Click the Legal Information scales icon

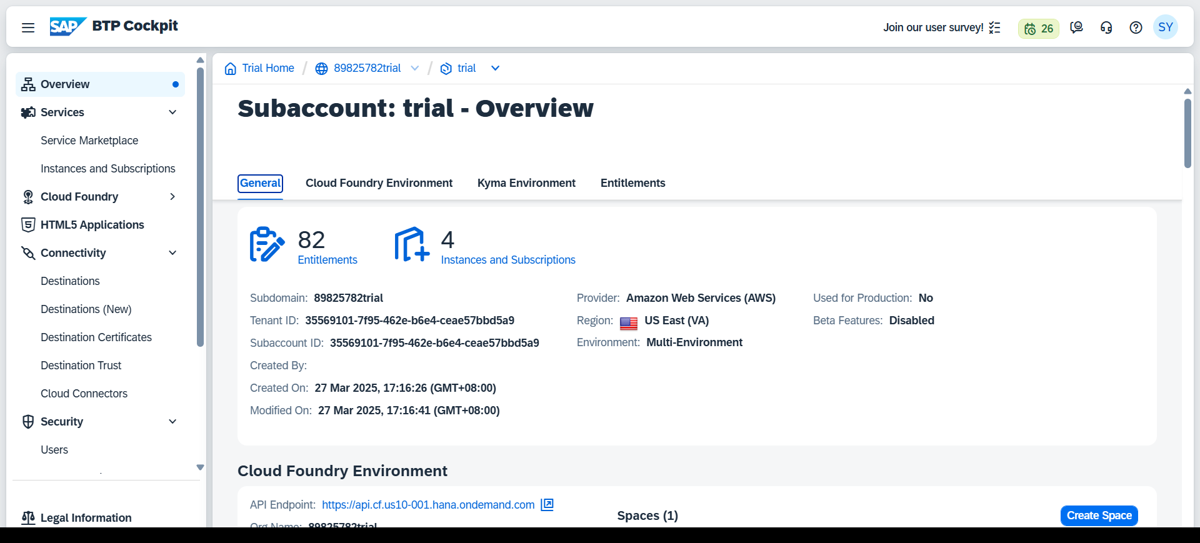[28, 518]
